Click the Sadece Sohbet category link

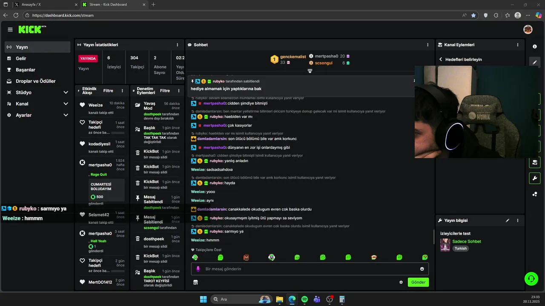click(467, 241)
